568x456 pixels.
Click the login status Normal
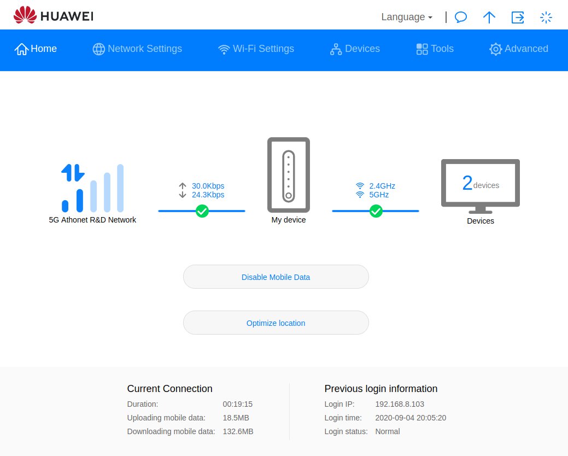[x=388, y=432]
